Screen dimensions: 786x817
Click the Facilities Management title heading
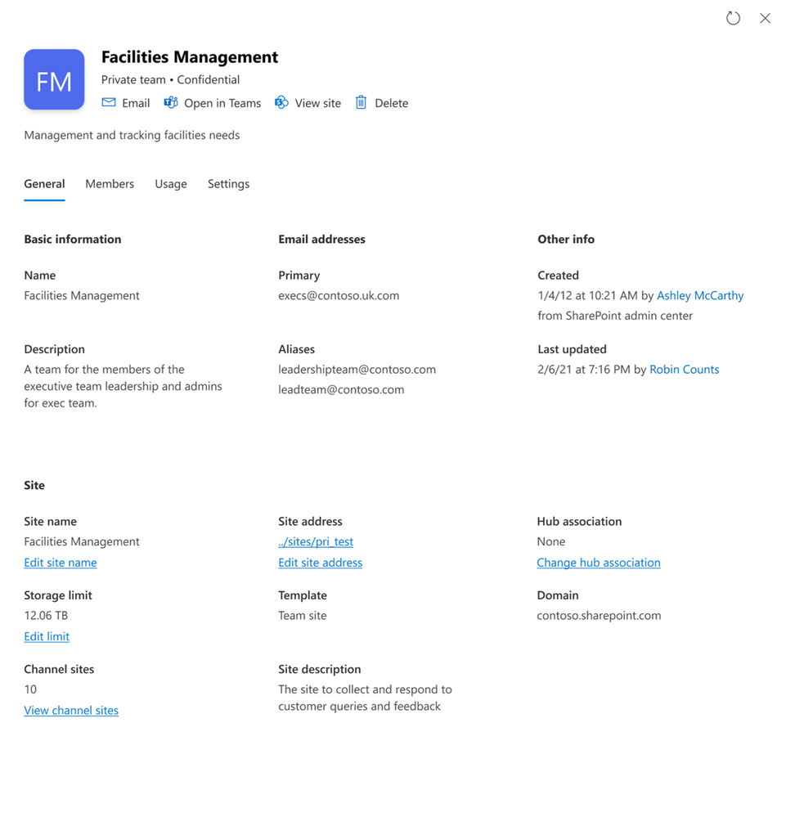(190, 56)
